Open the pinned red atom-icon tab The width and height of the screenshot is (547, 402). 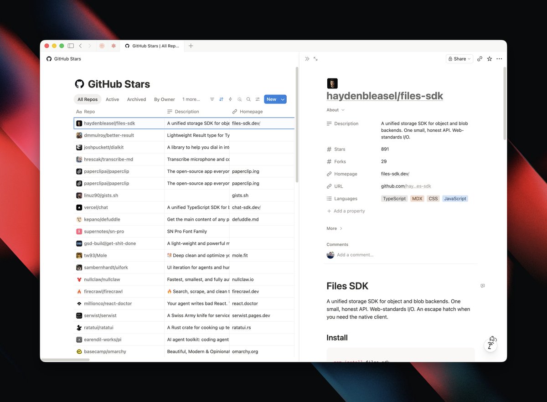point(114,46)
